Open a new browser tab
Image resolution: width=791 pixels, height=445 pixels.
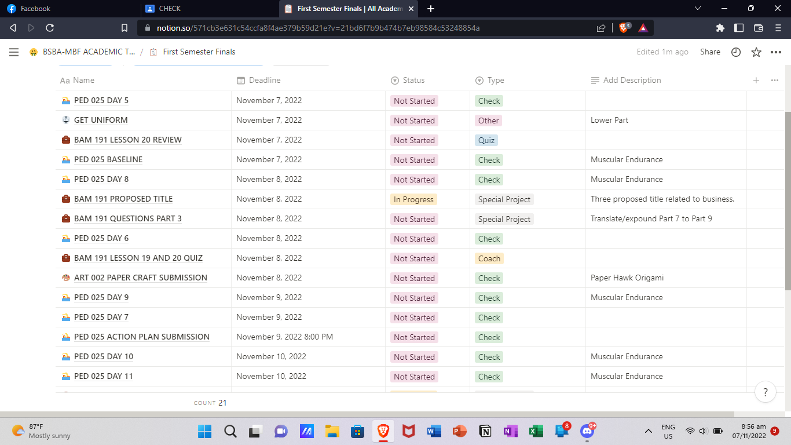[430, 9]
